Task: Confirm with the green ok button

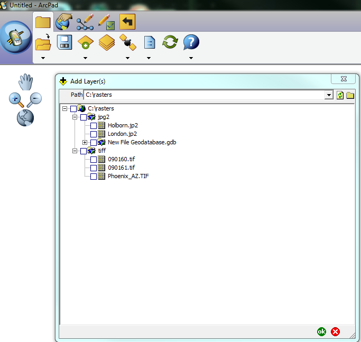Action: 322,331
